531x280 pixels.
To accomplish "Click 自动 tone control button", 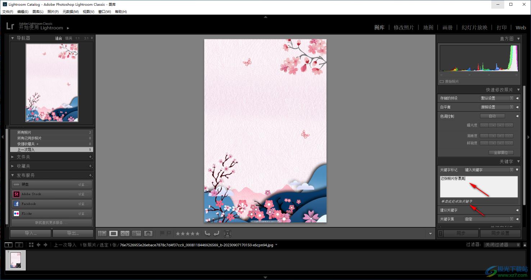I will click(492, 116).
